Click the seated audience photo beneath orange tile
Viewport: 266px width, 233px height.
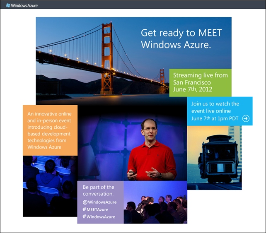tap(50, 186)
